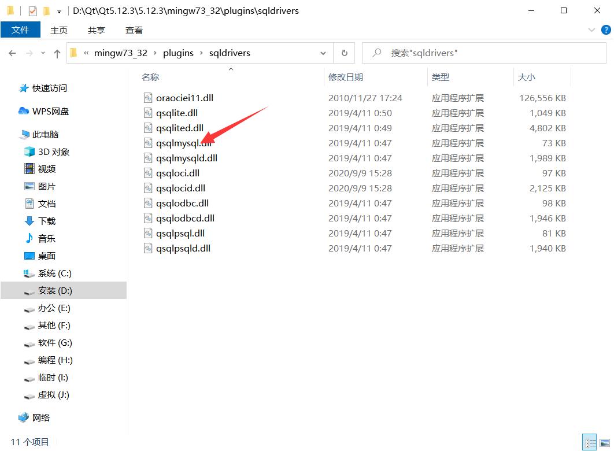This screenshot has width=614, height=451.
Task: Click the Up one level arrow icon
Action: point(57,53)
